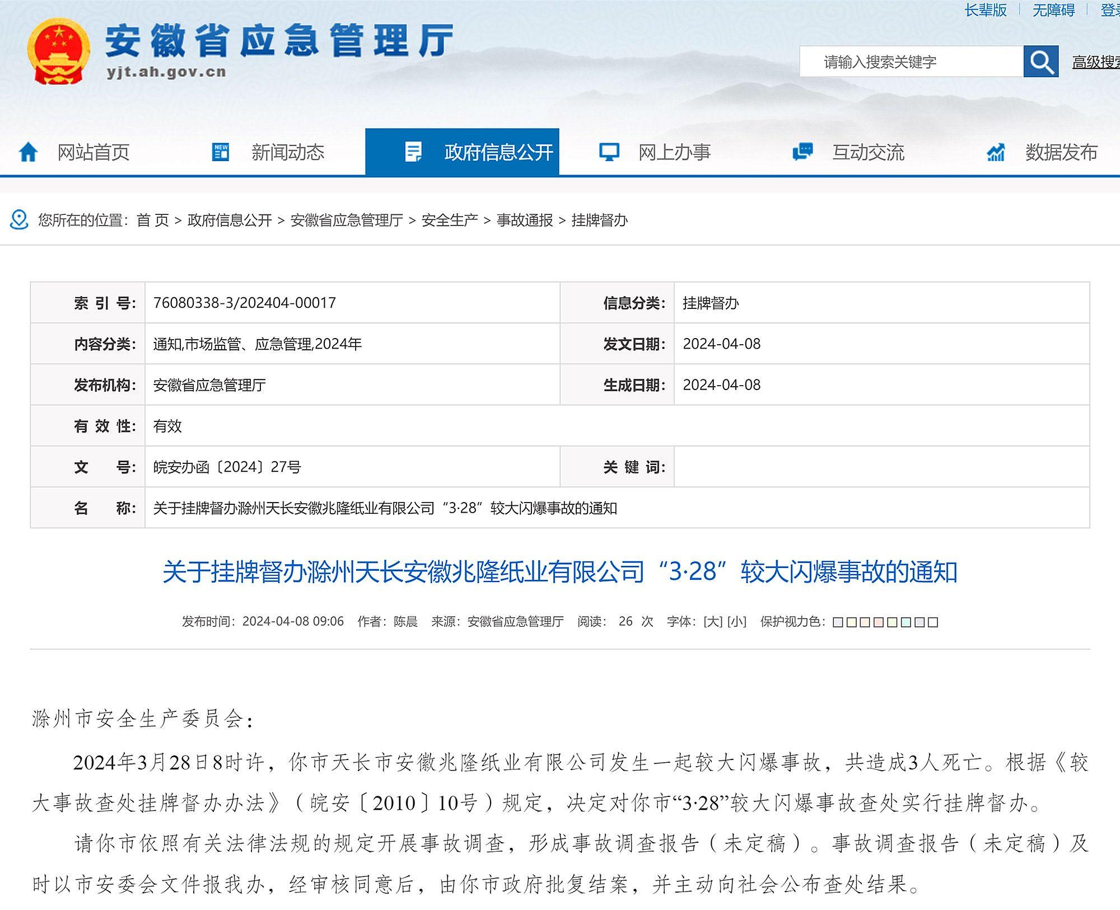This screenshot has width=1120, height=910.
Task: Click the home icon beside 网站首页
Action: pos(28,152)
